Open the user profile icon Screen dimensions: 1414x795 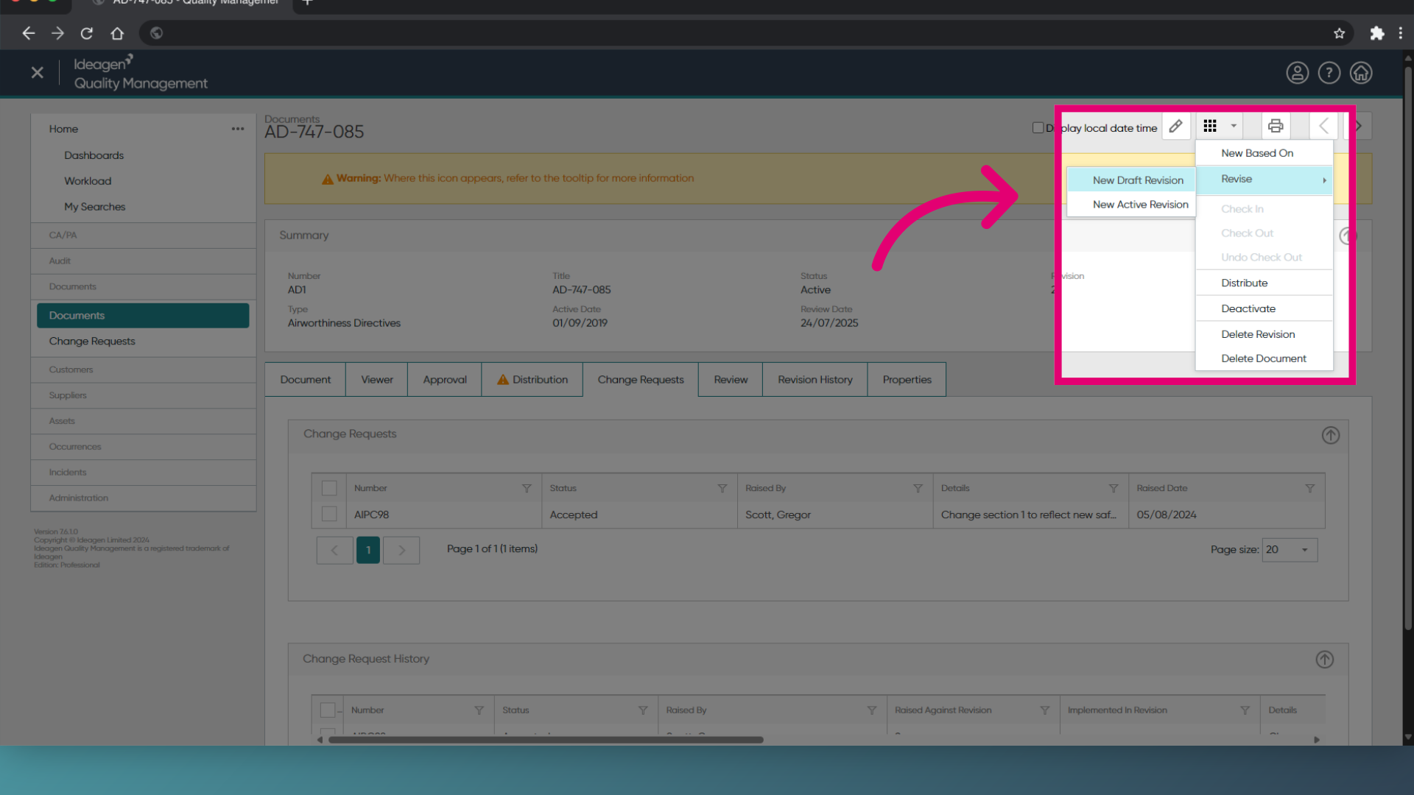click(1297, 73)
